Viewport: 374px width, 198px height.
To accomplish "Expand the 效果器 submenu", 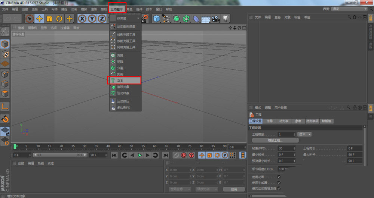I will pyautogui.click(x=125, y=18).
